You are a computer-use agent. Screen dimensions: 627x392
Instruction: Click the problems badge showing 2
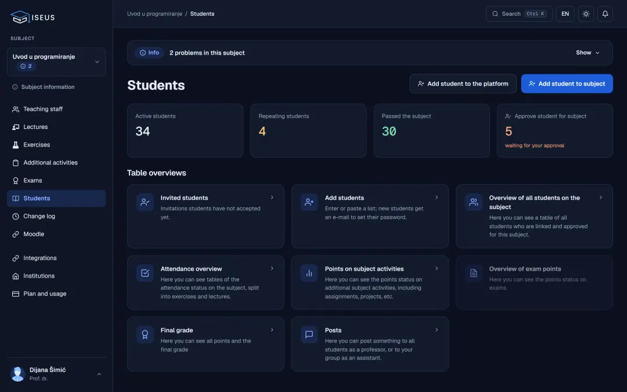26,66
